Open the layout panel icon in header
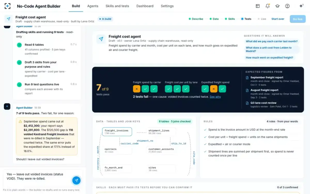 tap(258, 6)
